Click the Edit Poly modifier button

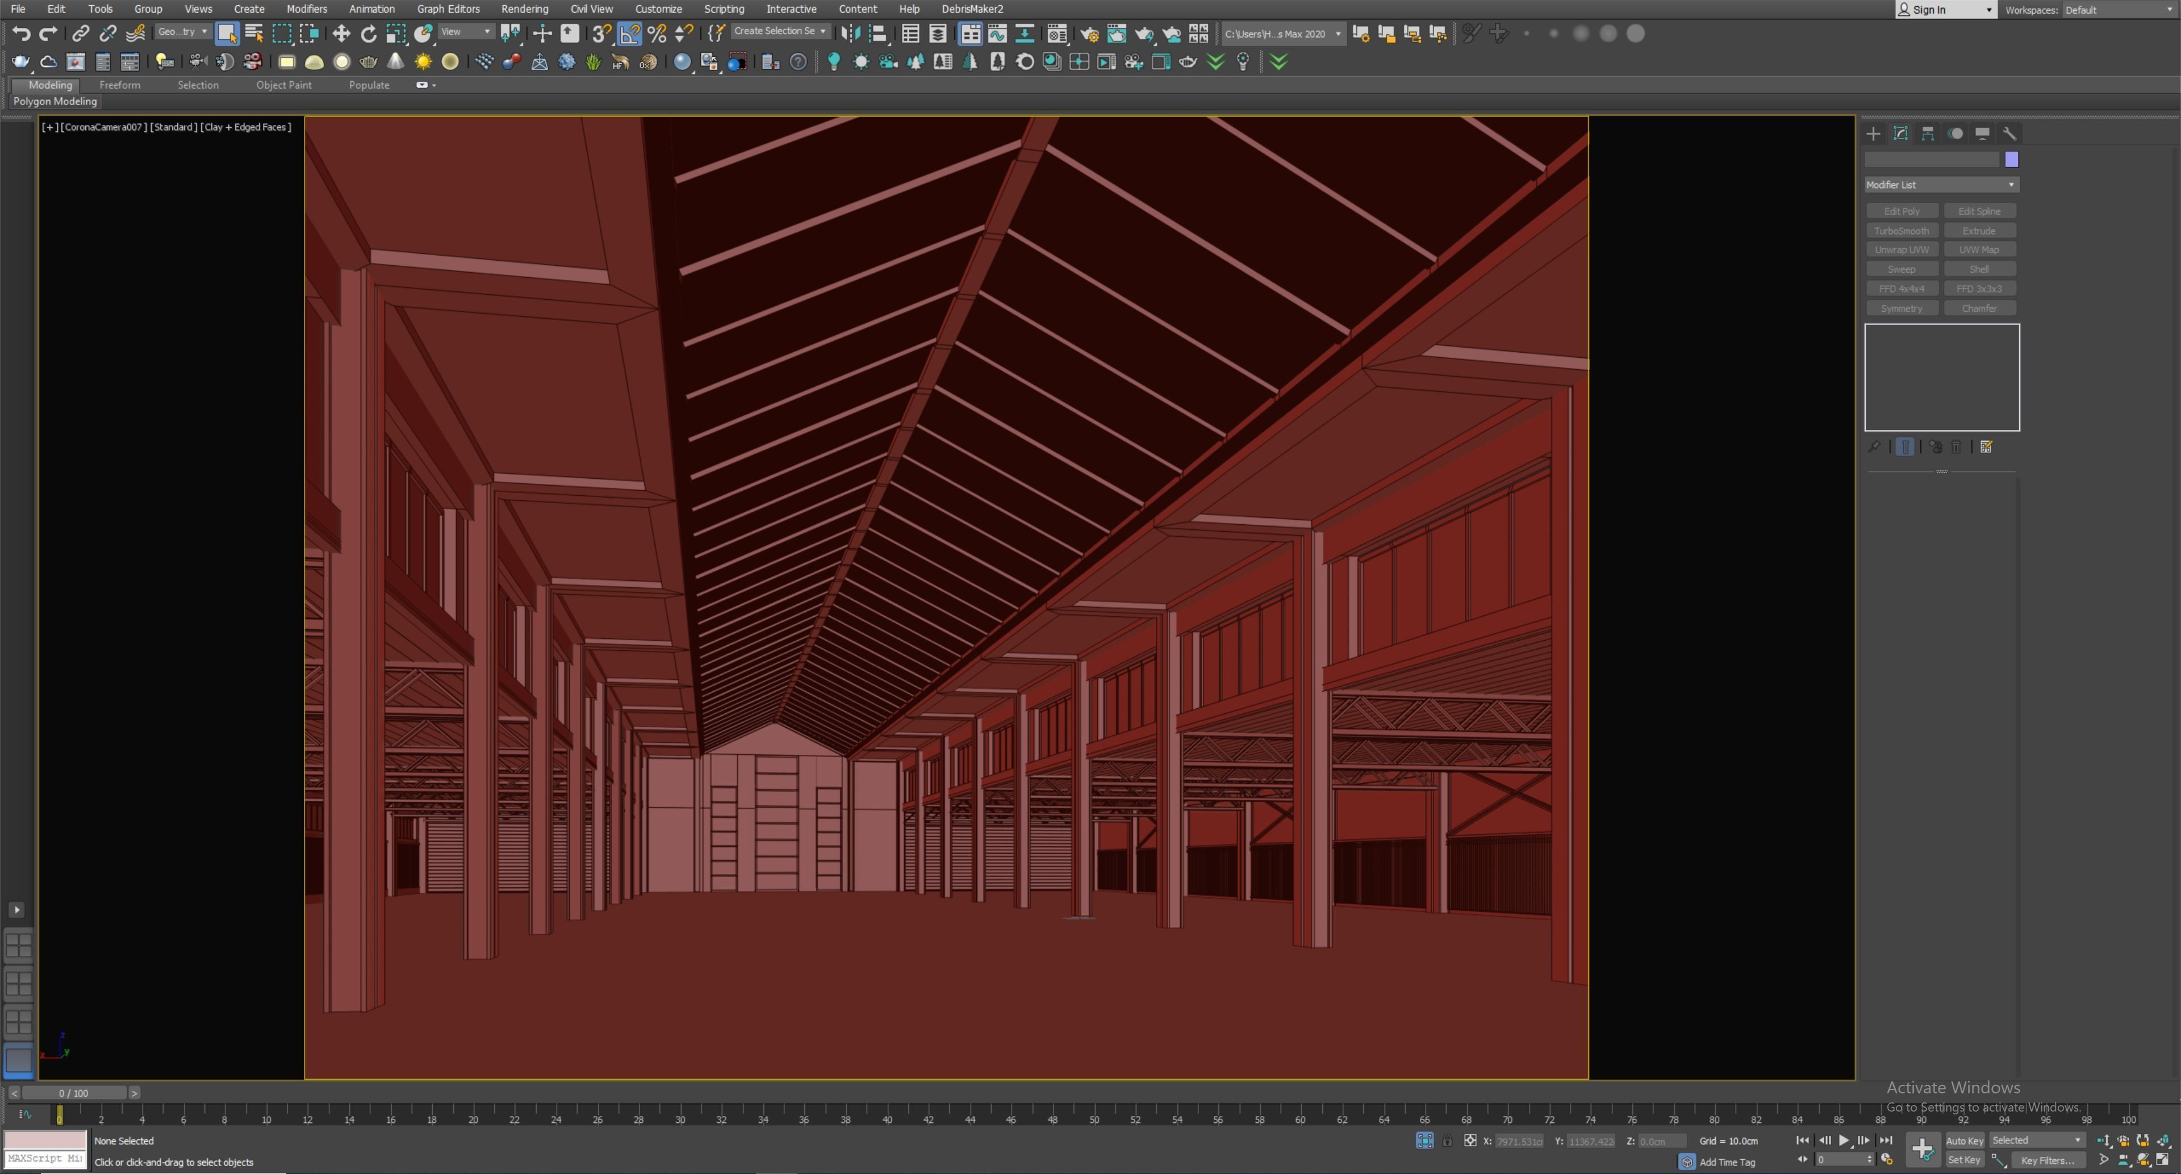point(1902,212)
